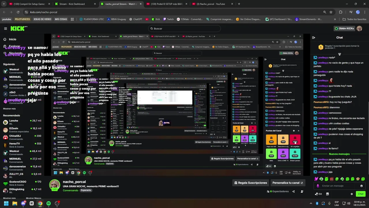
Task: Open the tab search dropdown arrow
Action: tap(3, 4)
